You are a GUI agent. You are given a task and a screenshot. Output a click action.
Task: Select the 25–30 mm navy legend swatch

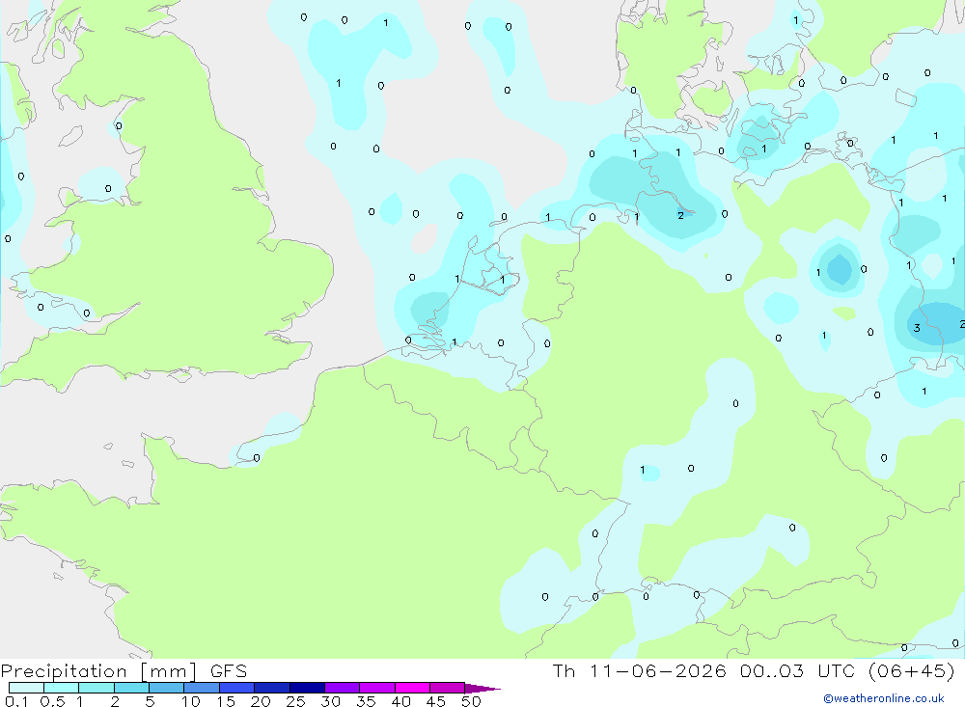[307, 688]
